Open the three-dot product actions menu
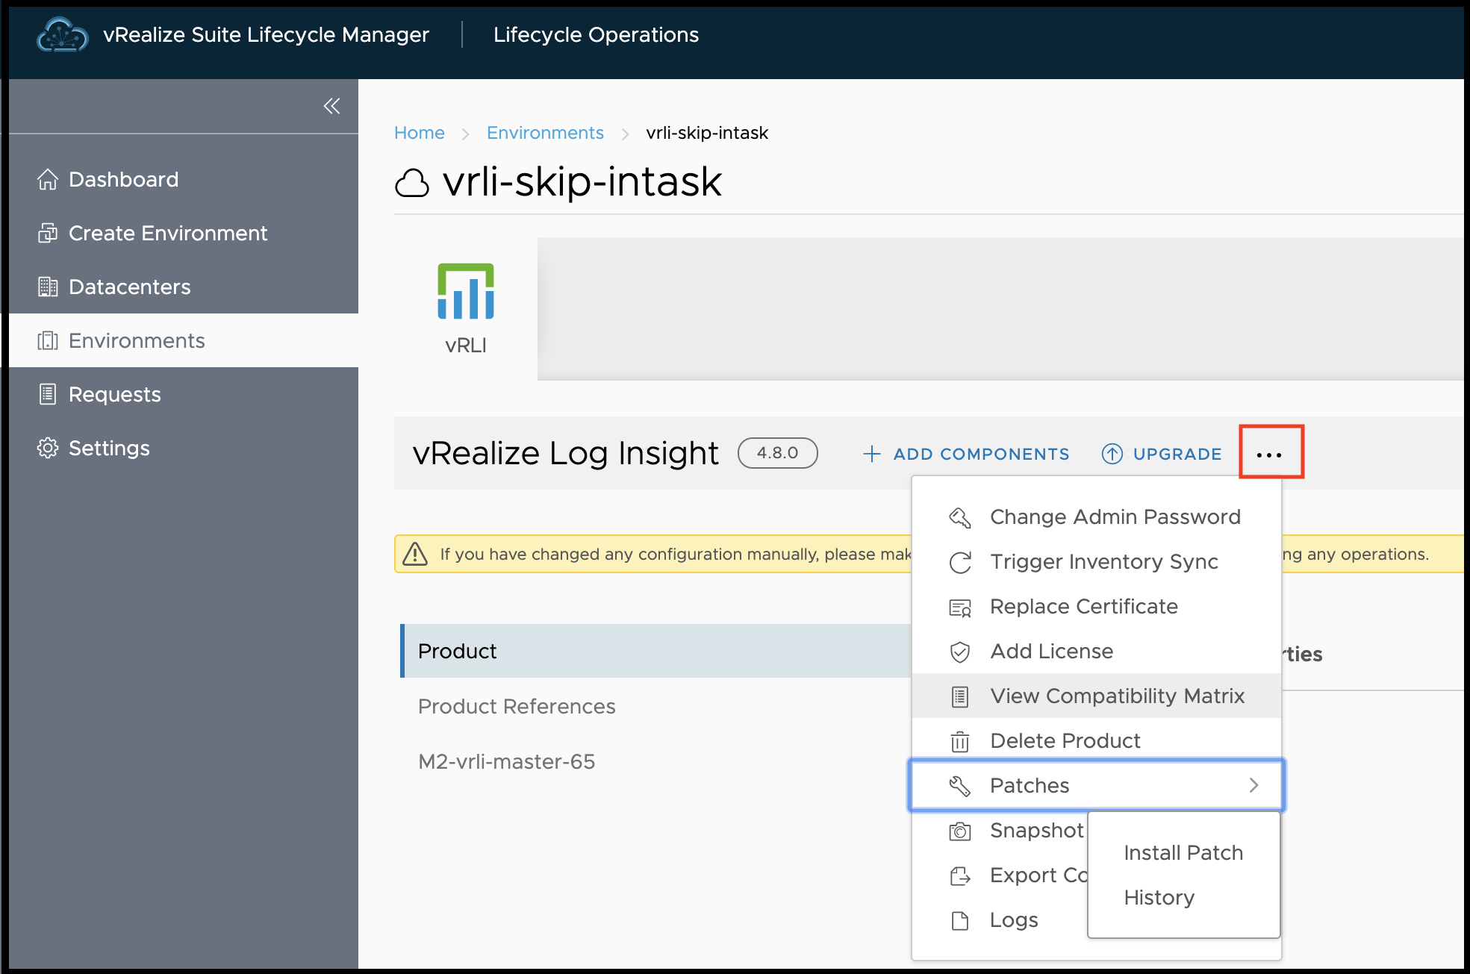The height and width of the screenshot is (974, 1470). [x=1269, y=454]
